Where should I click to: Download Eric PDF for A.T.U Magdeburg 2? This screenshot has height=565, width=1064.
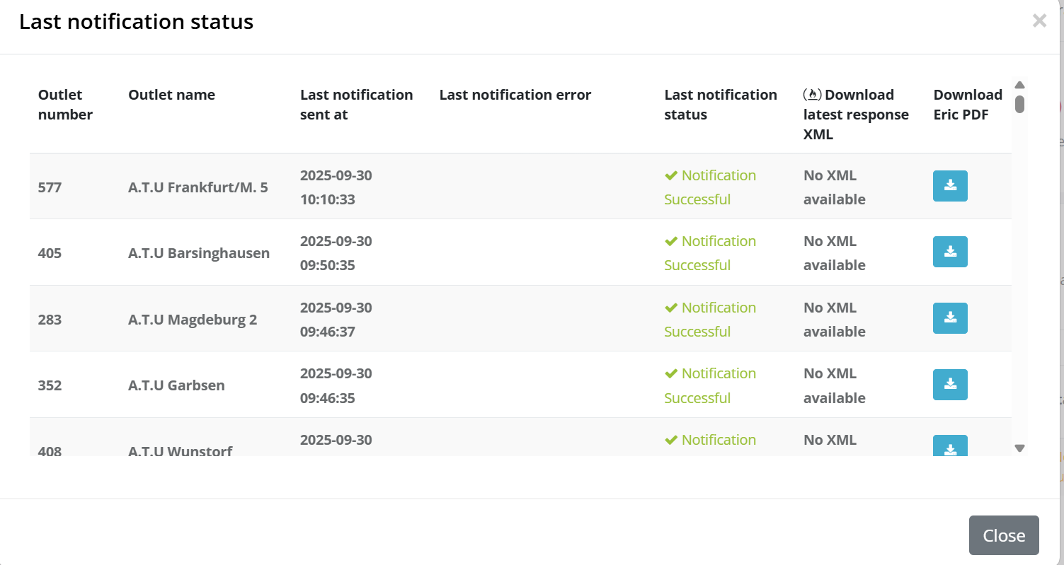click(x=950, y=318)
